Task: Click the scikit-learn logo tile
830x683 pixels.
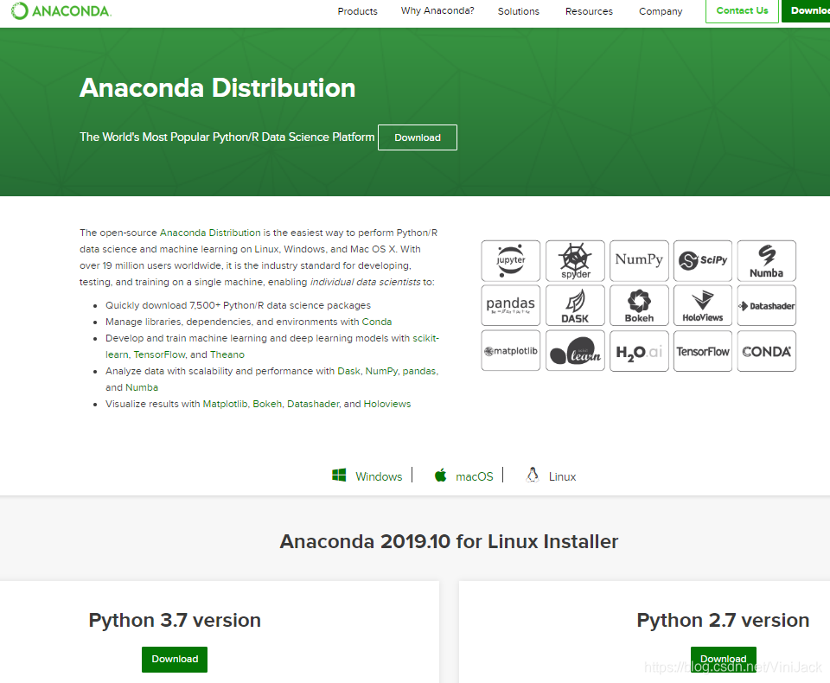Action: [x=575, y=351]
